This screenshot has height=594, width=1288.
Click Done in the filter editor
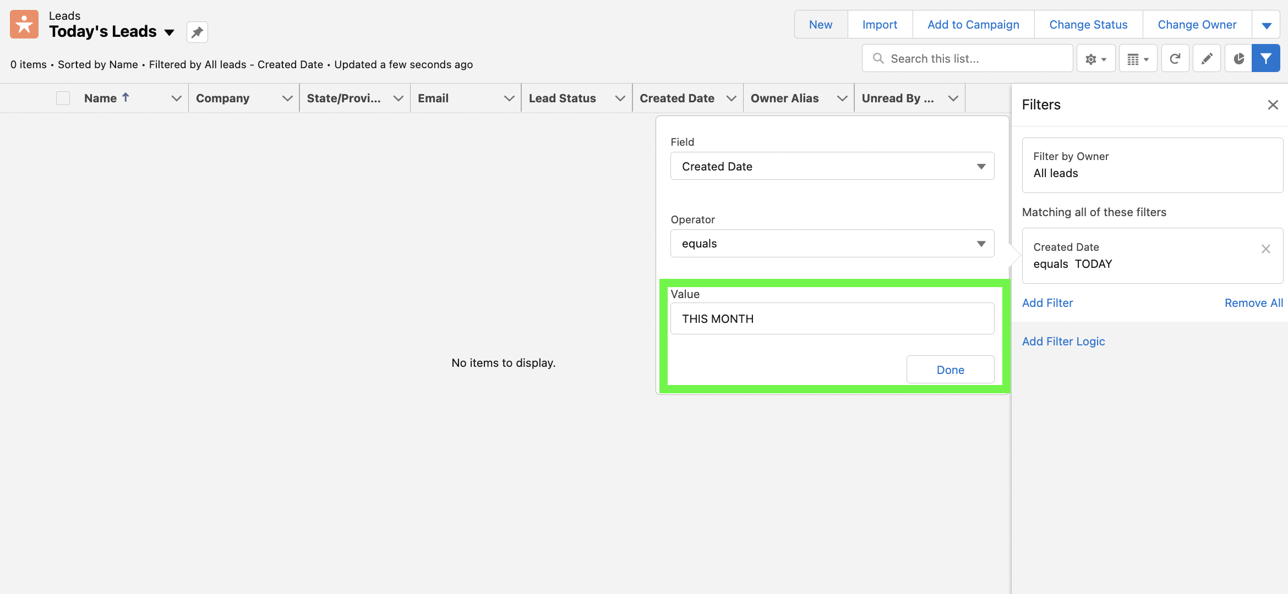(950, 370)
